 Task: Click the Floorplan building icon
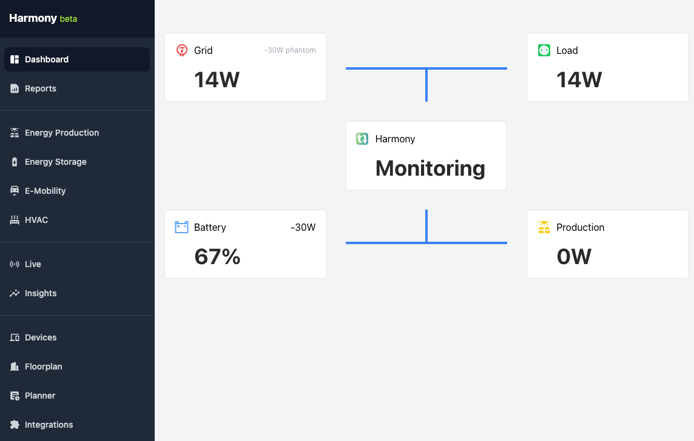[x=15, y=366]
